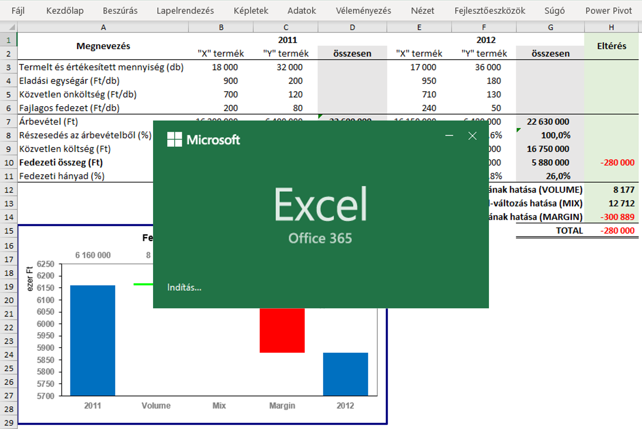Click the red Margin bar in chart
This screenshot has height=429, width=642.
(x=282, y=330)
